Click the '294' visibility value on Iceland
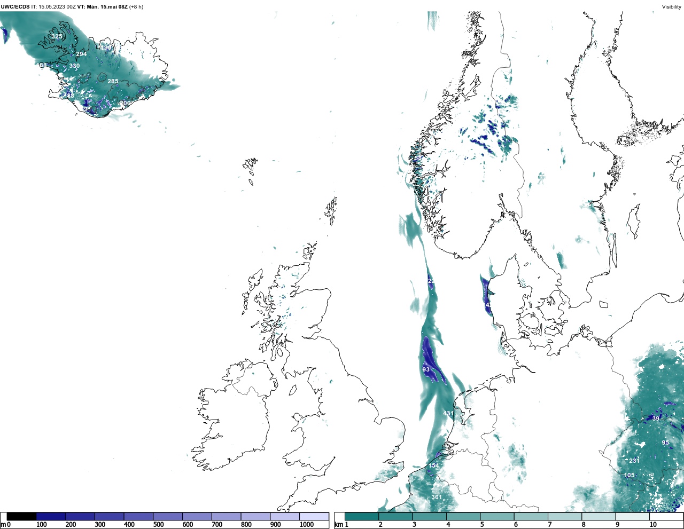684x529 pixels. pos(81,54)
